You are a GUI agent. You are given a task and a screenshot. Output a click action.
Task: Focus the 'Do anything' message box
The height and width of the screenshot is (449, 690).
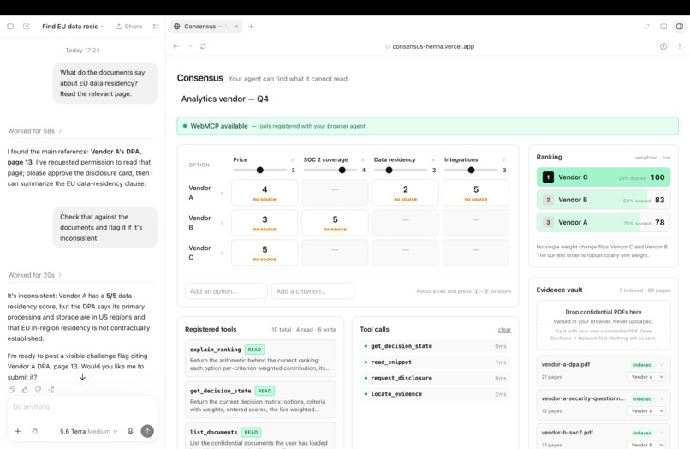(82, 407)
